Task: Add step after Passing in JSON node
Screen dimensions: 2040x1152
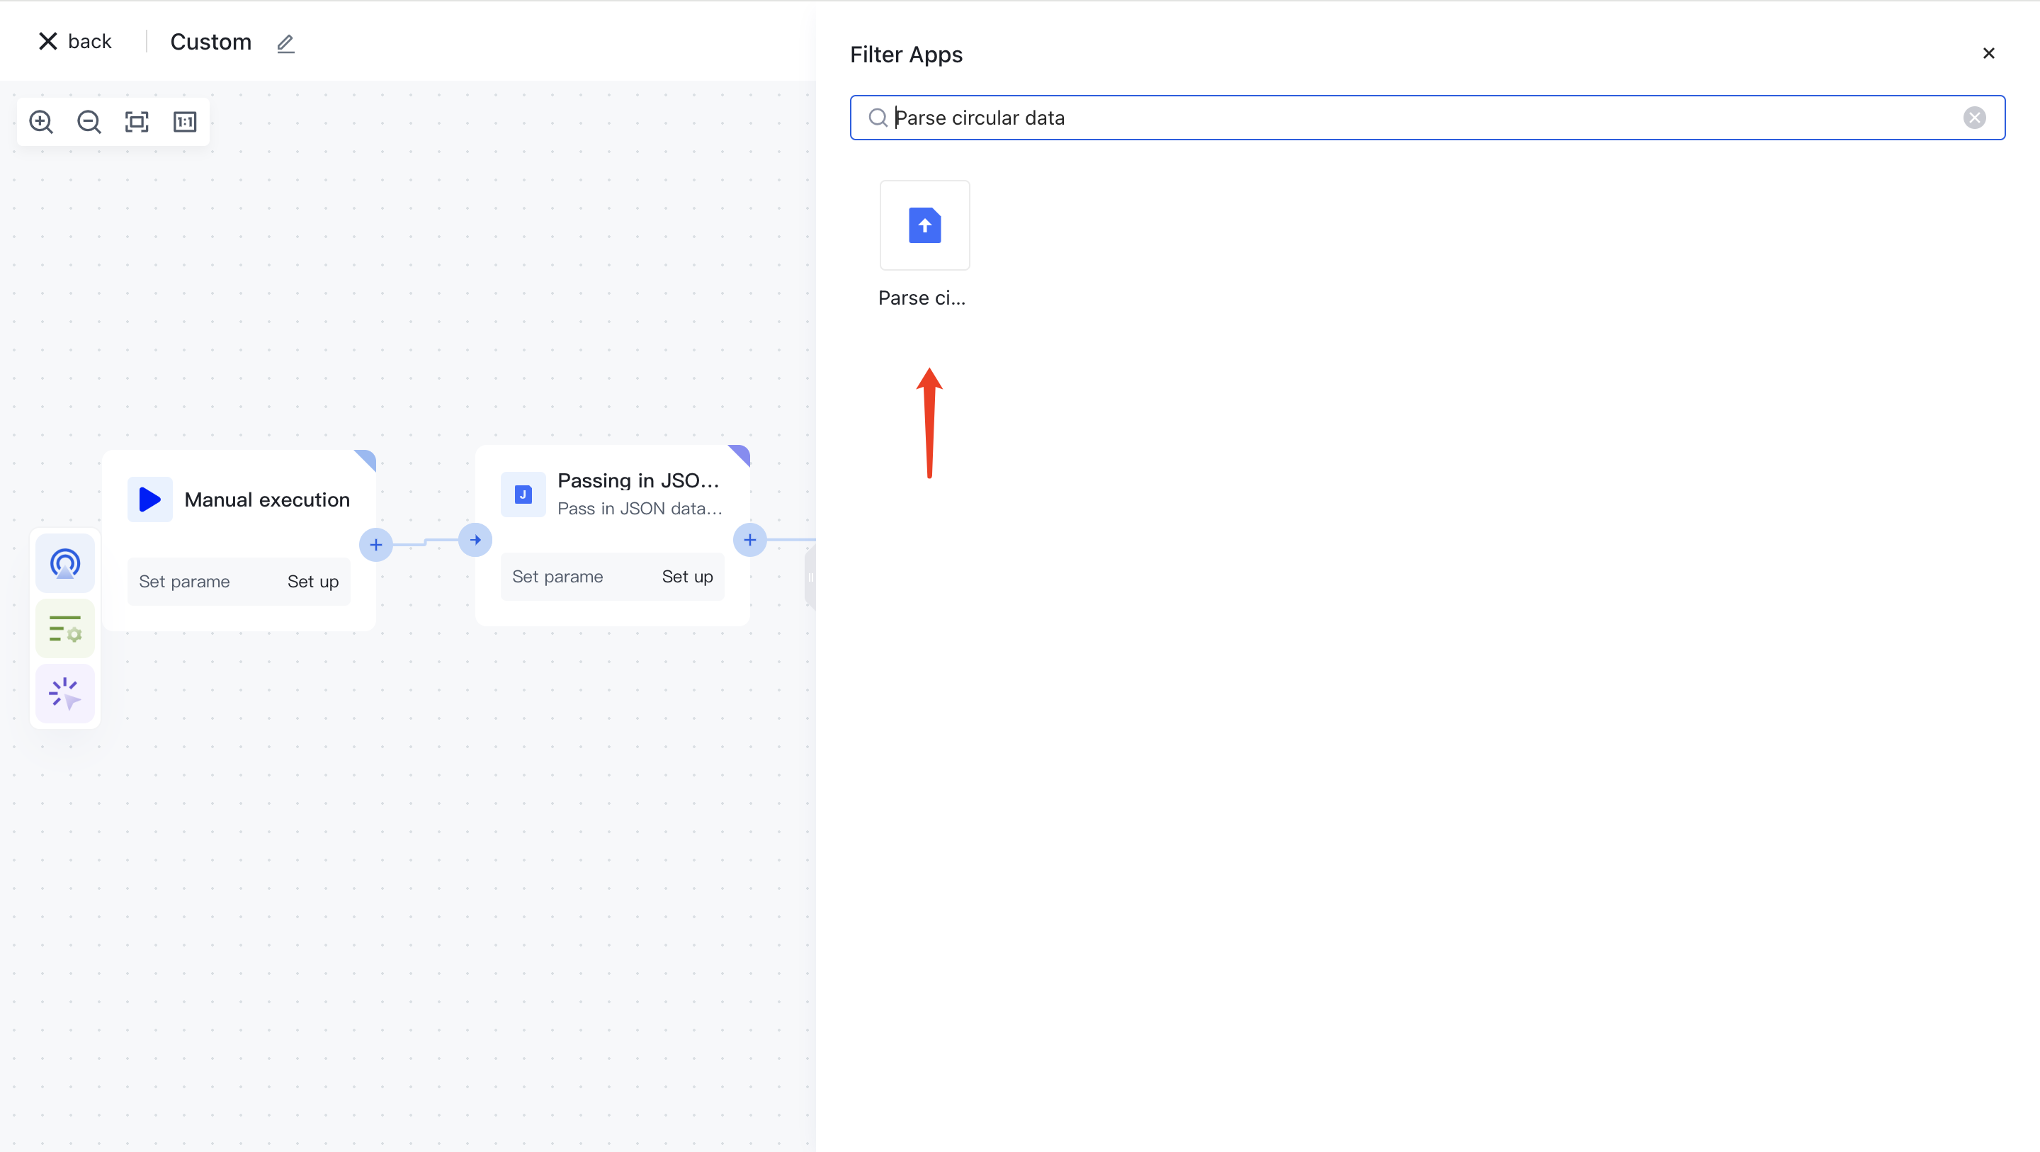Action: (x=749, y=541)
